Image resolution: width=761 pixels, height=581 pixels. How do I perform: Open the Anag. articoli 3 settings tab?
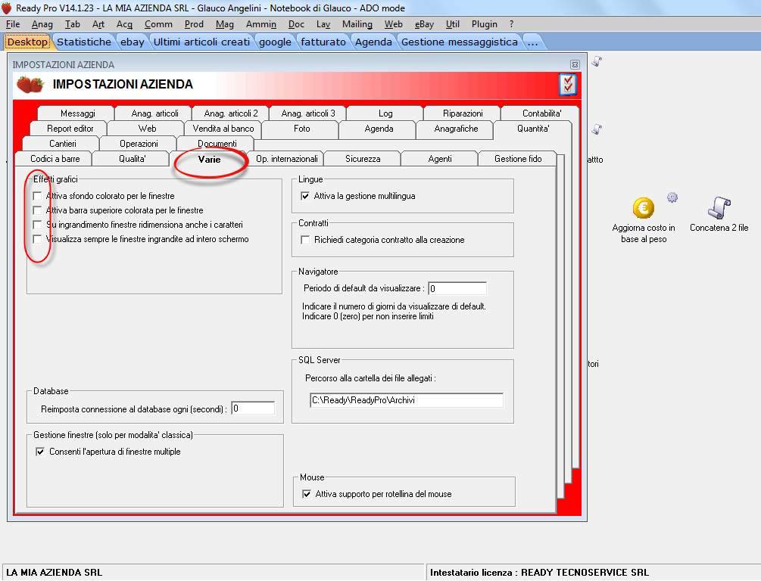308,113
